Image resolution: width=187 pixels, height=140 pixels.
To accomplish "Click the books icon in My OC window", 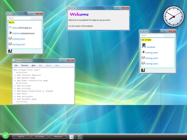I will [x=10, y=51].
